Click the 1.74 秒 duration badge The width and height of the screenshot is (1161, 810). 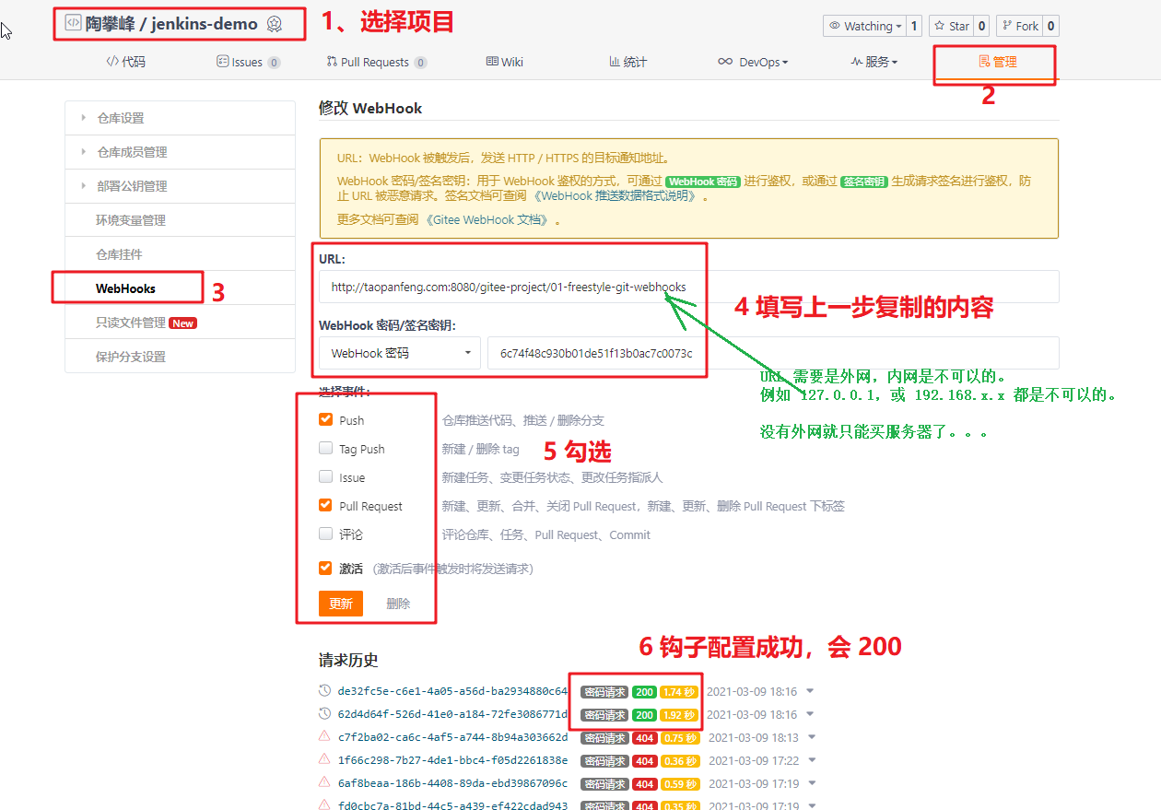pos(679,692)
